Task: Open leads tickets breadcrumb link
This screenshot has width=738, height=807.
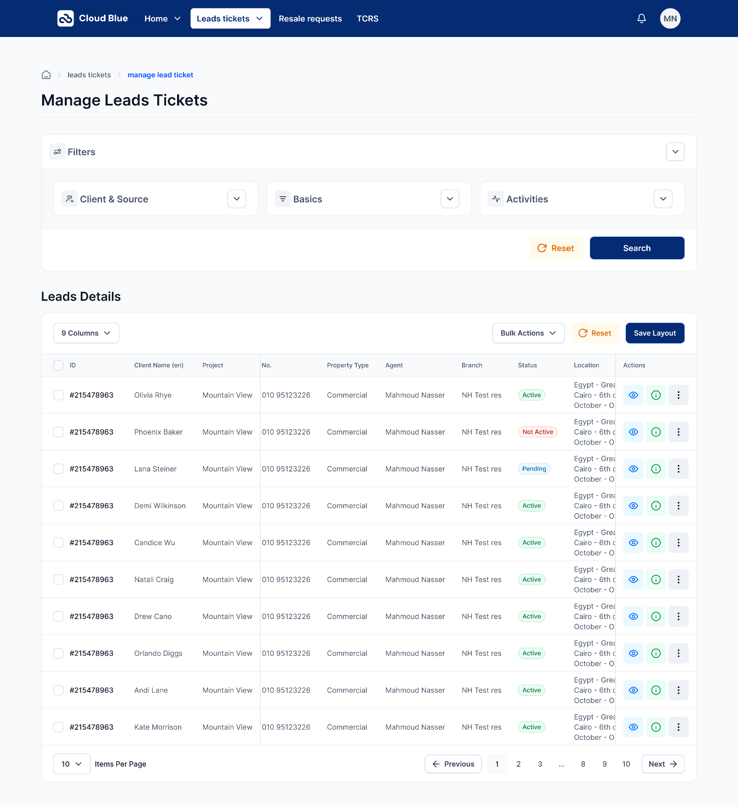Action: 89,75
